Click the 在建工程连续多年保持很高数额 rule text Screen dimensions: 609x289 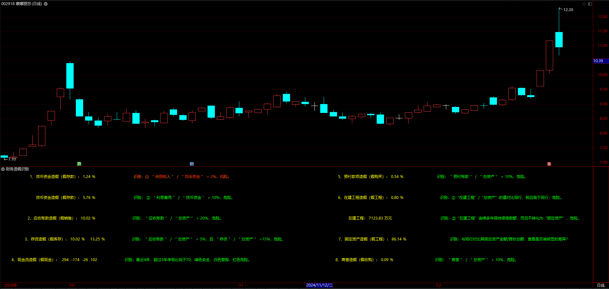pyautogui.click(x=510, y=218)
